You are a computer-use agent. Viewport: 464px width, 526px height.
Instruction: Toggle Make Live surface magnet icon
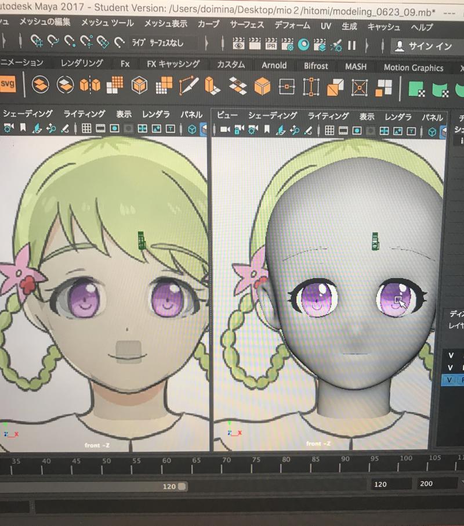[x=119, y=42]
